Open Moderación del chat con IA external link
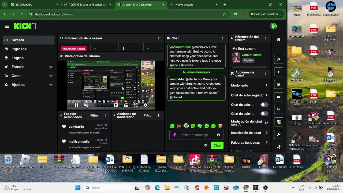The height and width of the screenshot is (193, 343). coord(267,123)
